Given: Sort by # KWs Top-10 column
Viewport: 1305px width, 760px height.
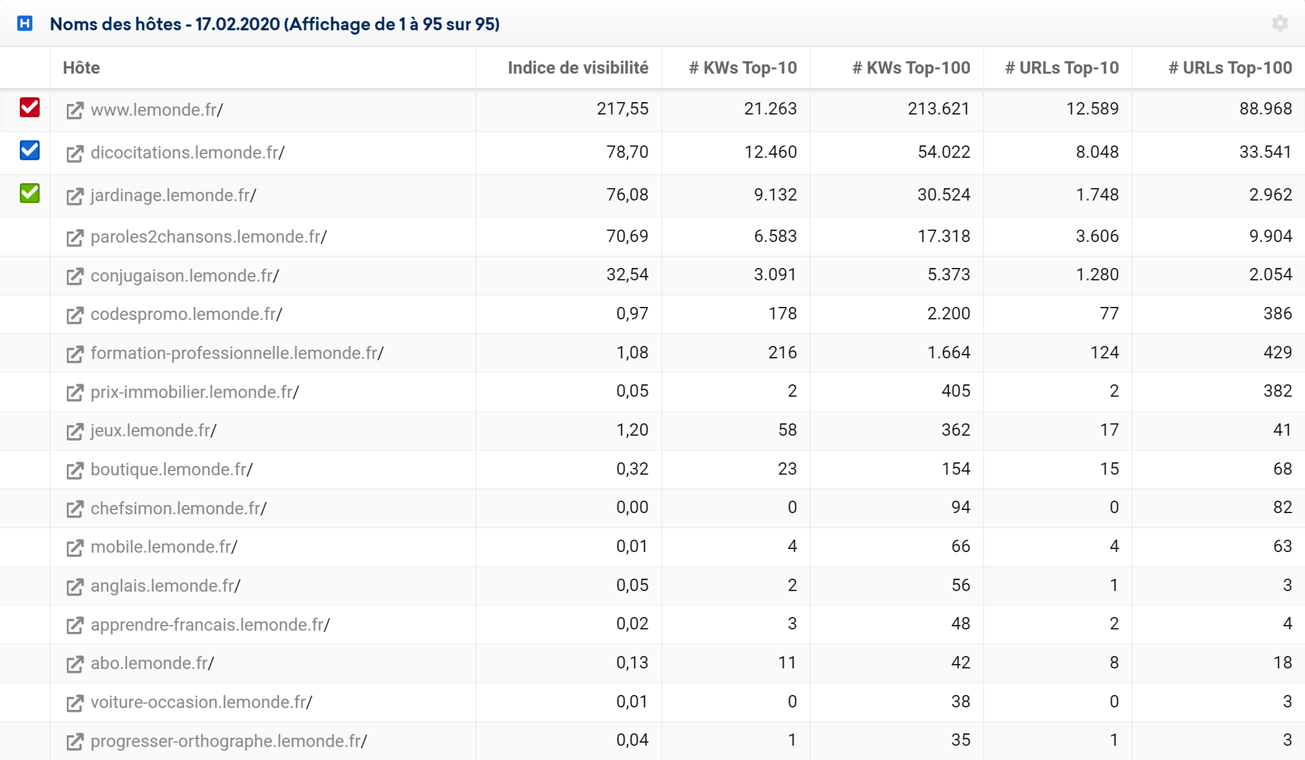Looking at the screenshot, I should pos(742,67).
